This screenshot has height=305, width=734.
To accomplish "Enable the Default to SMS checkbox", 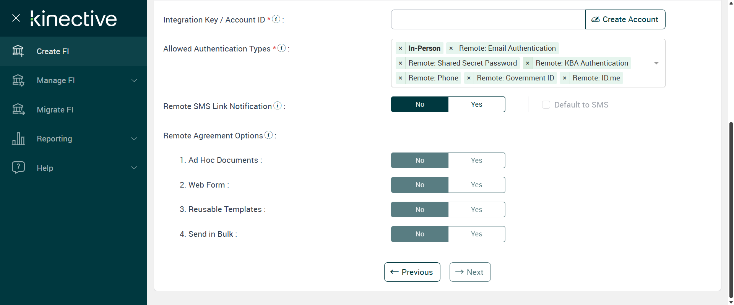I will click(546, 105).
